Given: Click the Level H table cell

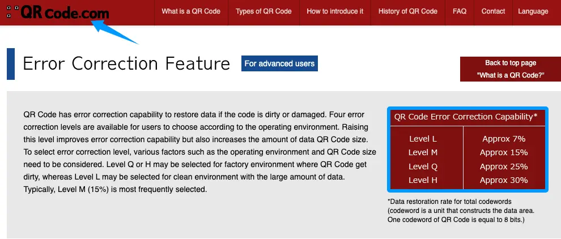Looking at the screenshot, I should (x=423, y=180).
